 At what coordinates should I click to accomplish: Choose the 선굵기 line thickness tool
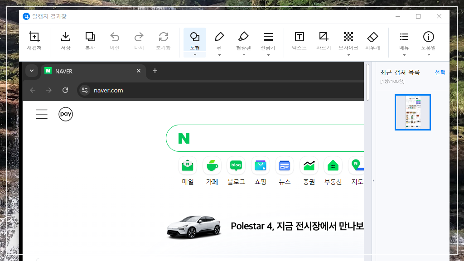(x=268, y=40)
